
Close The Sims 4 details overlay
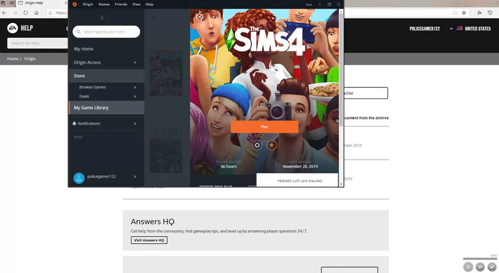(x=200, y=17)
